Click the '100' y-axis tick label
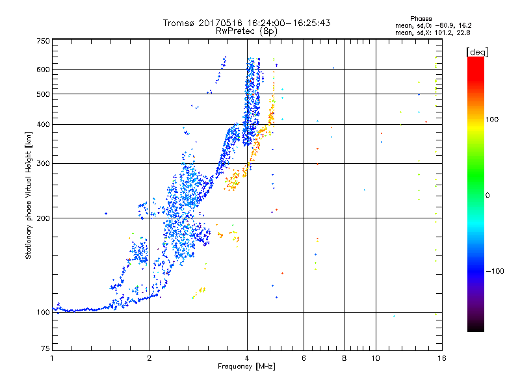This screenshot has height=390, width=520. click(x=43, y=313)
